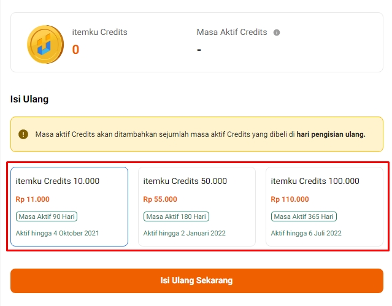Click the yellow Masa aktif notice banner
This screenshot has width=392, height=306.
(x=196, y=134)
